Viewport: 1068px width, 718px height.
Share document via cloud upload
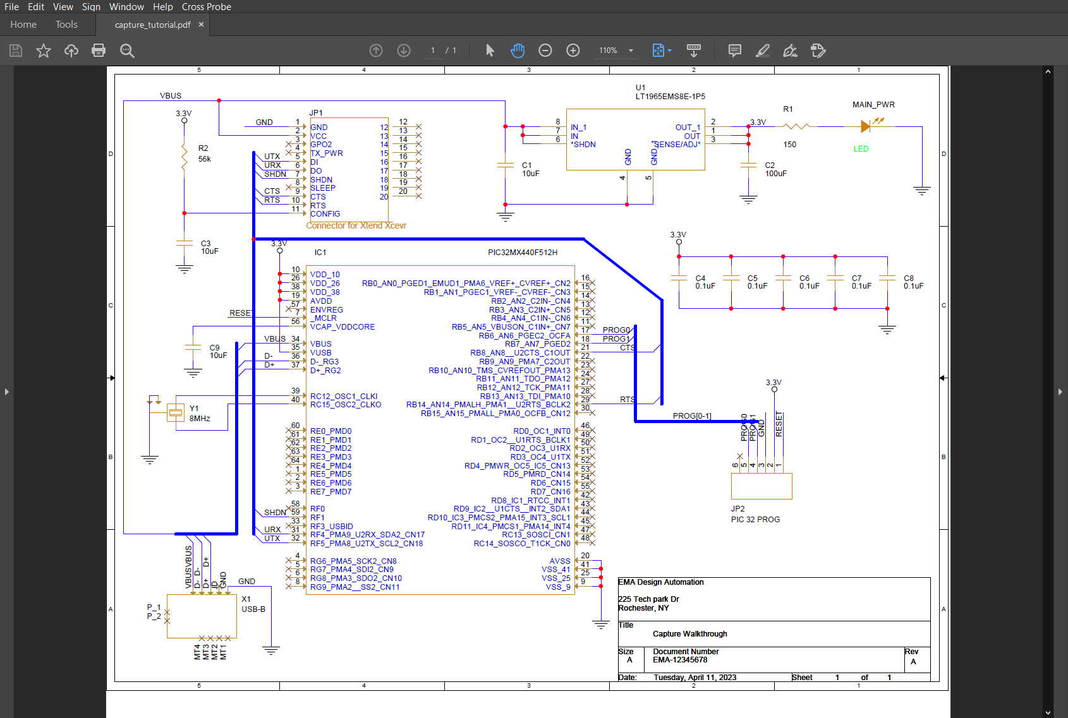(71, 51)
